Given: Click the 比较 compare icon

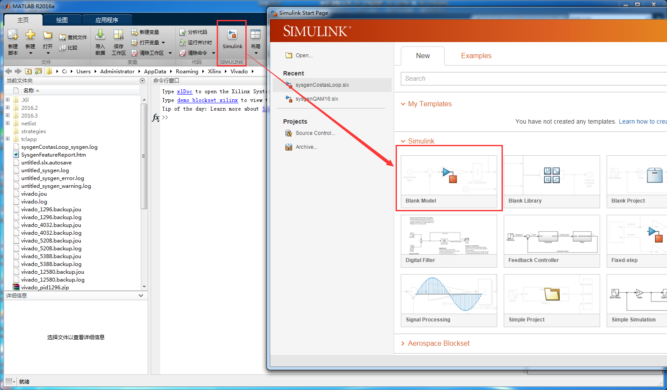Looking at the screenshot, I should (x=63, y=48).
